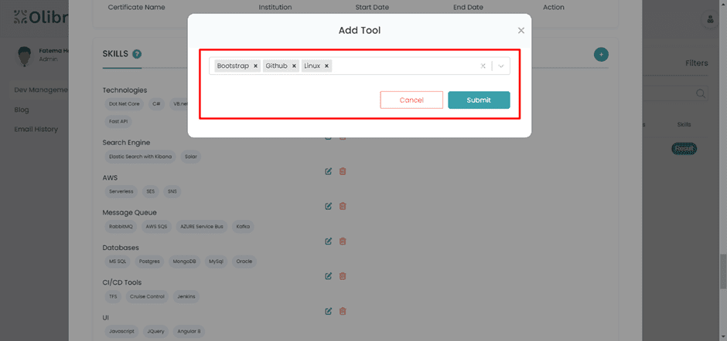Edit the Message Queue skills row

tap(329, 206)
